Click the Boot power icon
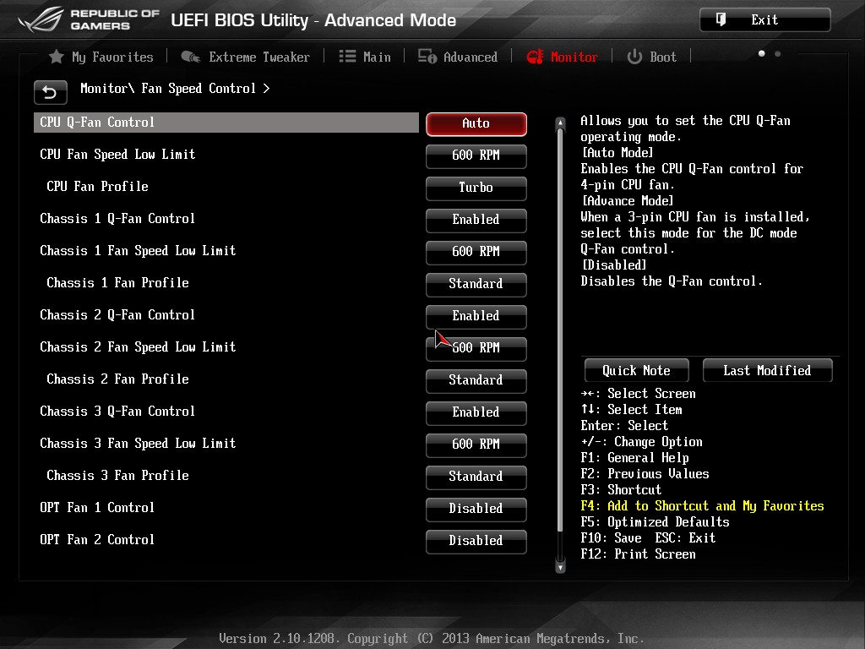 pos(634,57)
